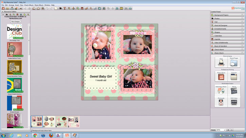Click the zoom out minus button
This screenshot has width=246, height=138.
click(232, 130)
